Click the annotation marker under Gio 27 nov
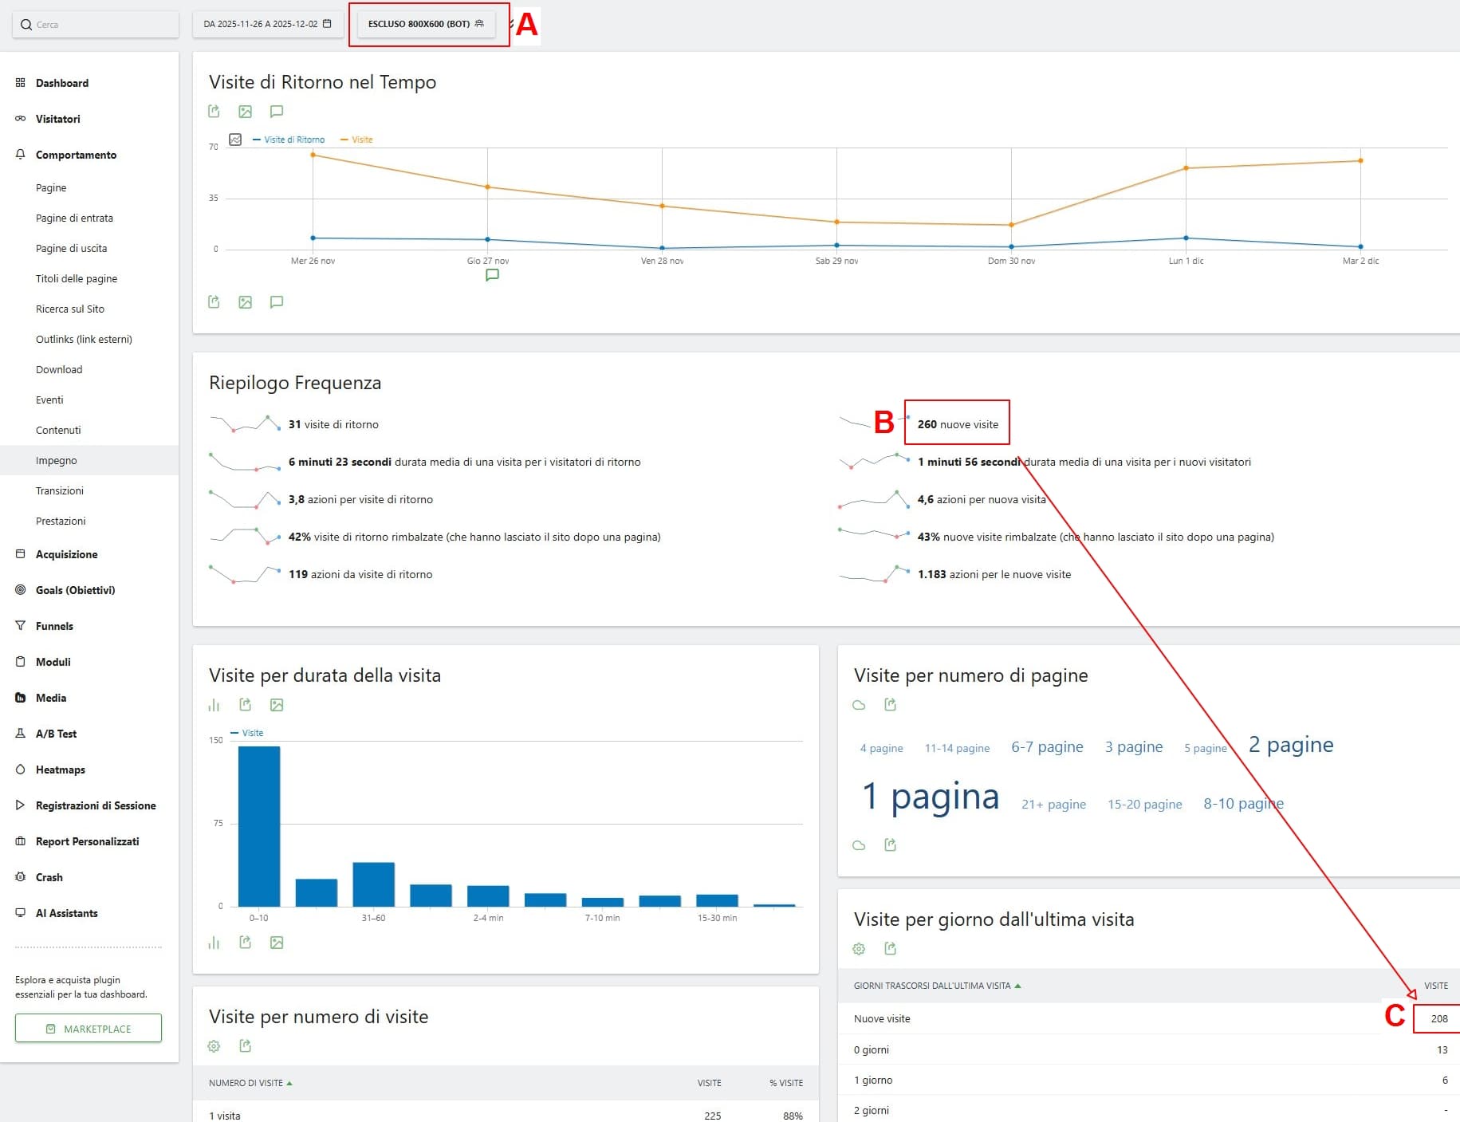The image size is (1460, 1122). point(492,275)
